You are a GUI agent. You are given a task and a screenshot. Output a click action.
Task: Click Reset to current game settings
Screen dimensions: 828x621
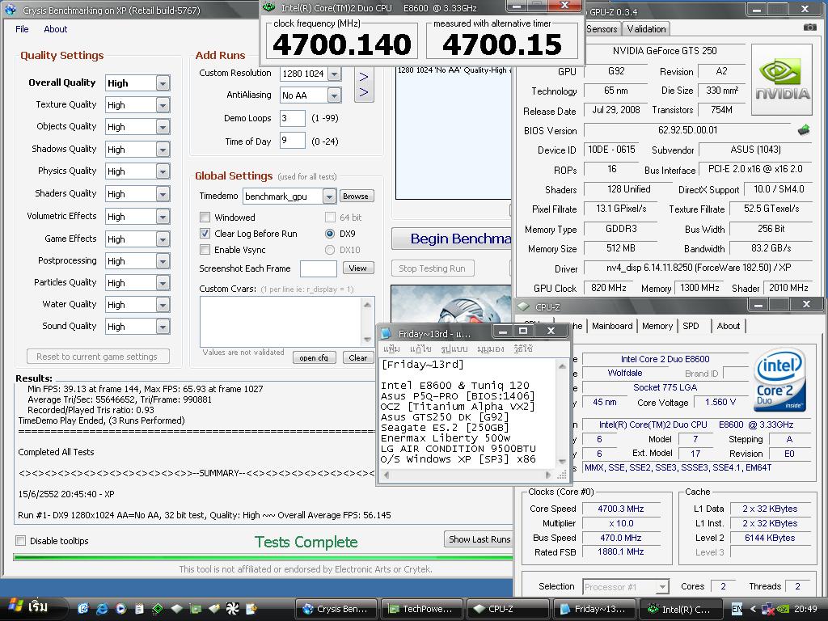pyautogui.click(x=98, y=357)
